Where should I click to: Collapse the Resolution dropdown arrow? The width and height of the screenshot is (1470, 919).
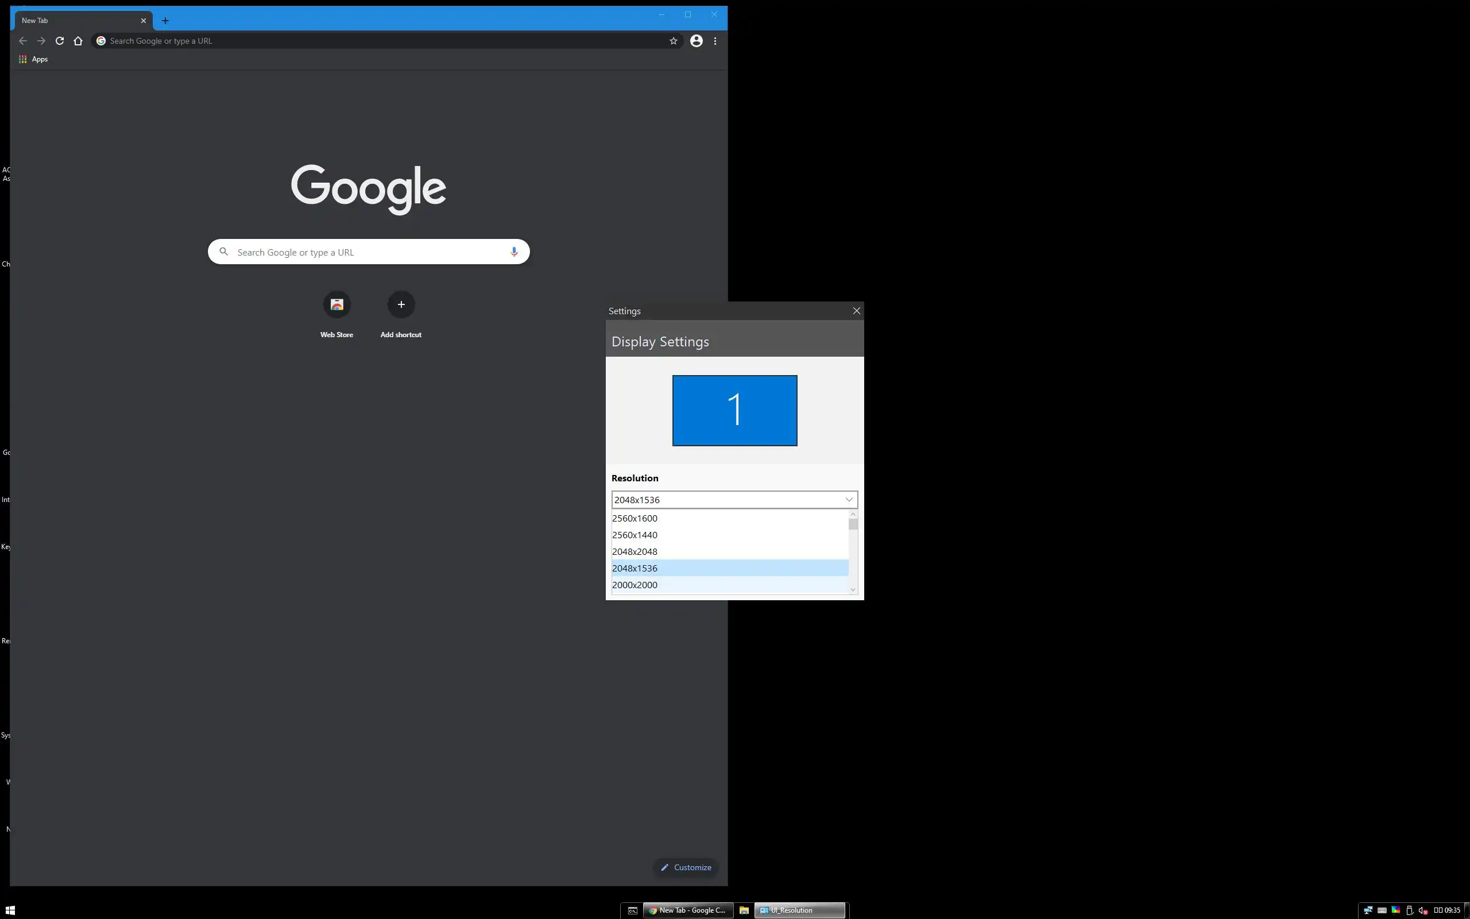(849, 500)
